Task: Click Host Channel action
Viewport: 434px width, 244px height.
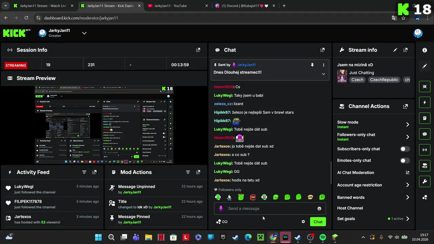Action: [x=350, y=208]
